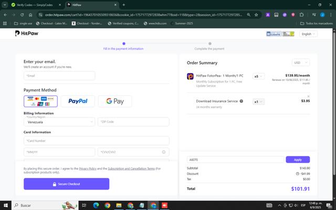Open the browser extensions puzzle icon

pyautogui.click(x=301, y=15)
